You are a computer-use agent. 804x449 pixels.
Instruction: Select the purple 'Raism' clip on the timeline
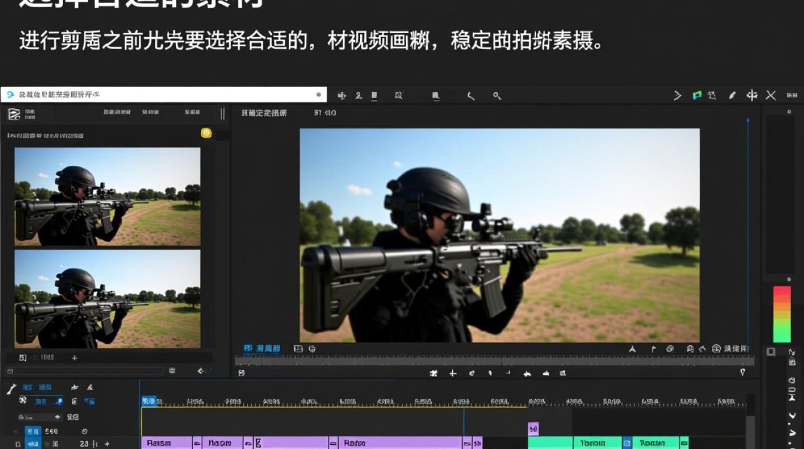pos(166,443)
